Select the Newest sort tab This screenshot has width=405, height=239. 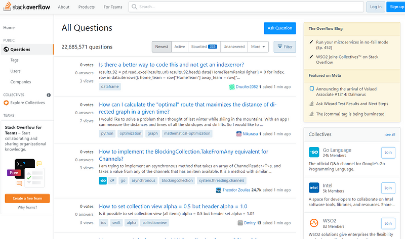coord(161,46)
